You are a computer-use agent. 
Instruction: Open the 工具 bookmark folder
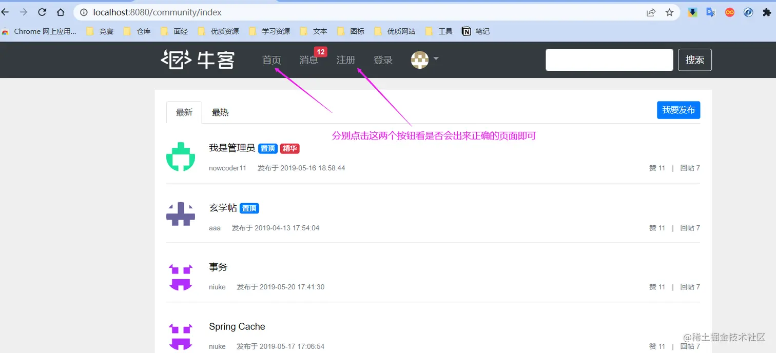point(439,31)
